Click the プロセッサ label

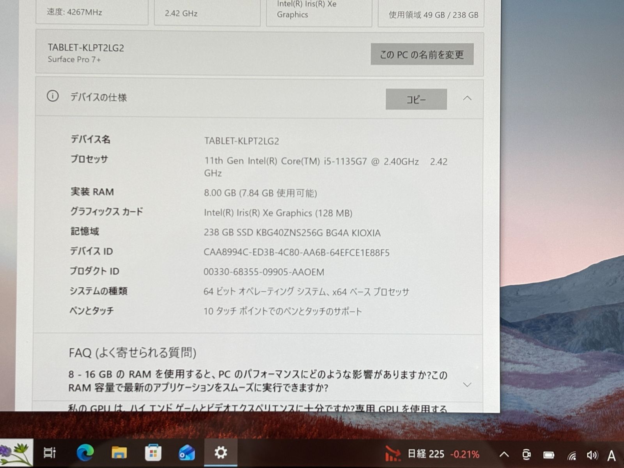[89, 159]
